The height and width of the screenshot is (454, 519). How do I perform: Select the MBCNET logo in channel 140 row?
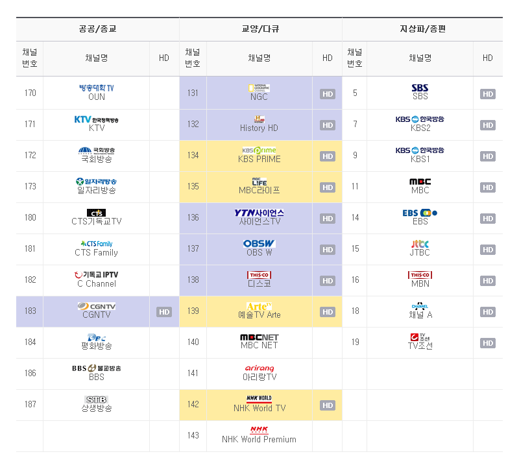(x=259, y=337)
